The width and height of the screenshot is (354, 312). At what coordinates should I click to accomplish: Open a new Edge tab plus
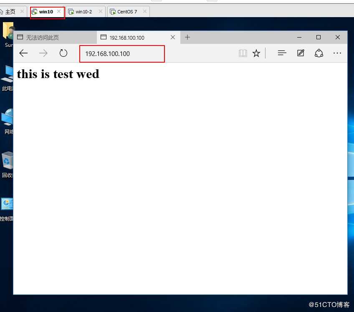[x=187, y=37]
